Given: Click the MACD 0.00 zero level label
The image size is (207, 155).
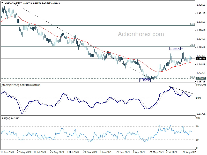Looking at the screenshot, I should click(x=198, y=98).
